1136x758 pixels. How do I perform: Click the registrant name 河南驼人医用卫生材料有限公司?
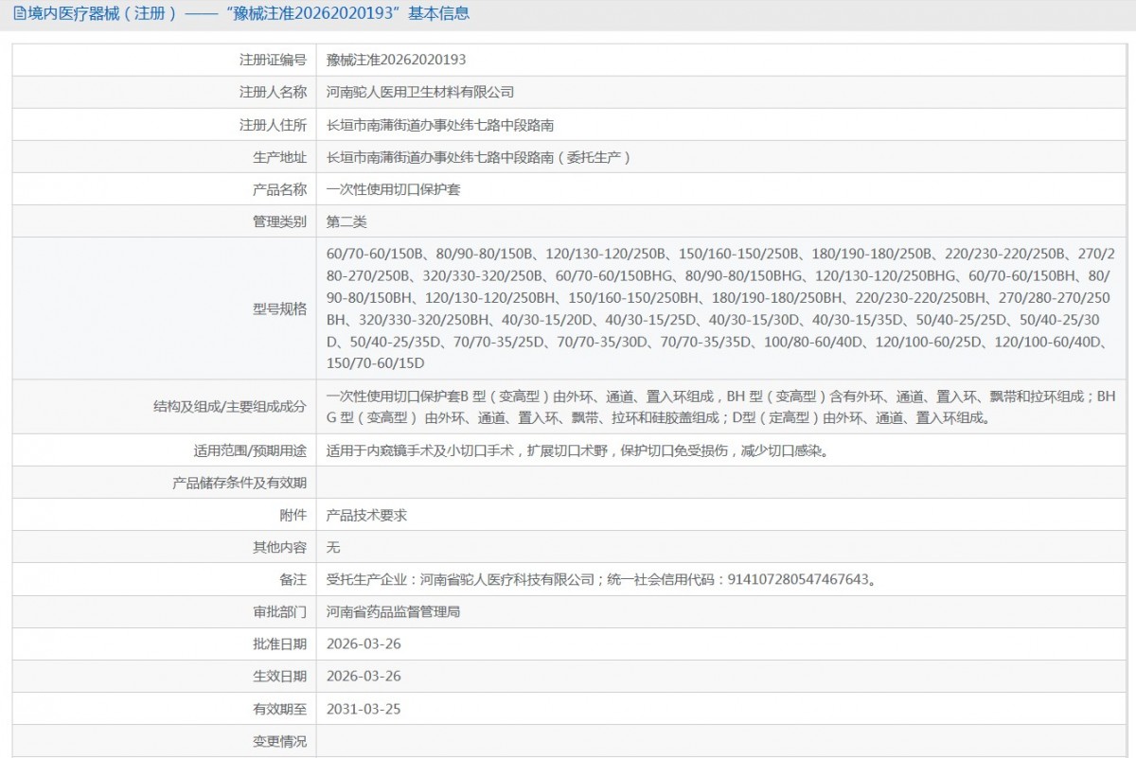(419, 92)
